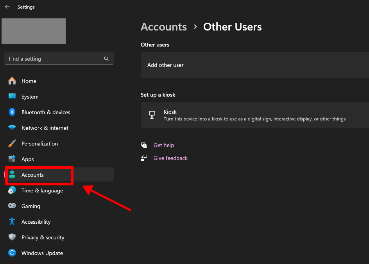
Task: Select Privacy & security section
Action: tap(43, 237)
